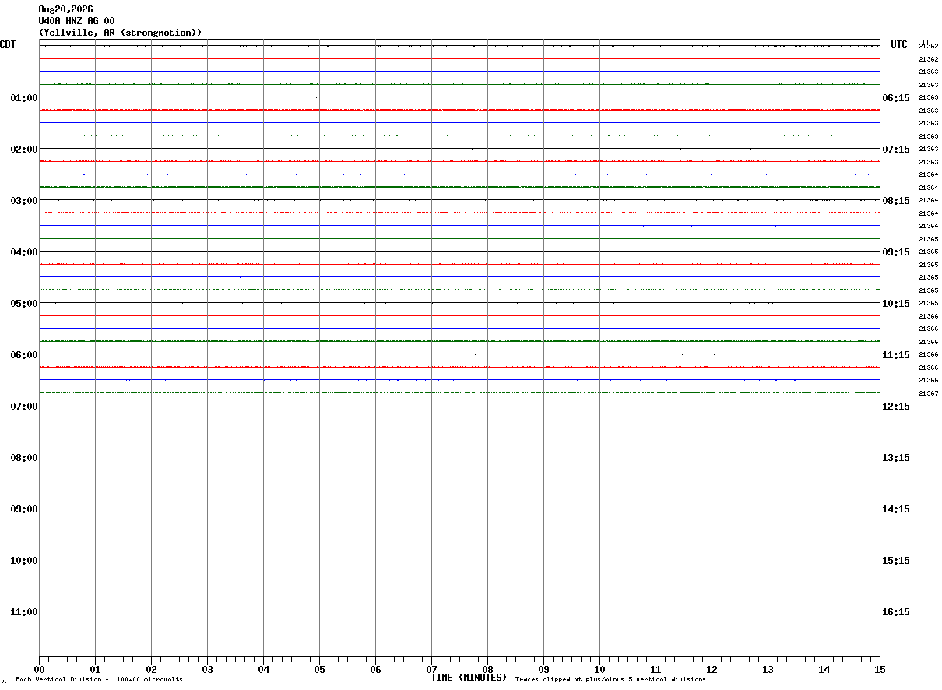Click minute marker 15 on the time axis
Viewport: 942px width, 690px height.
click(880, 669)
